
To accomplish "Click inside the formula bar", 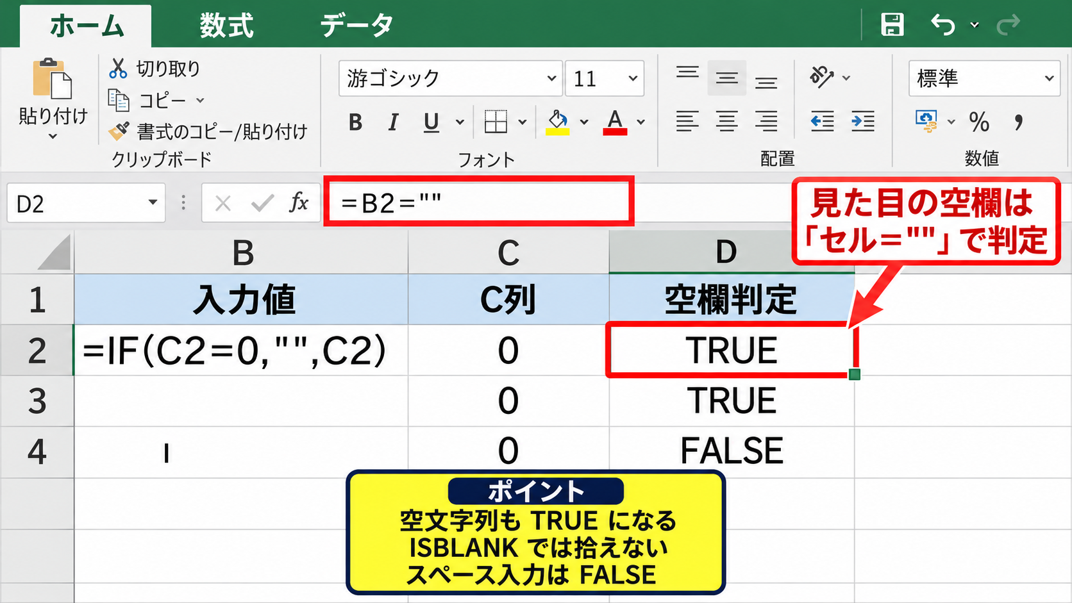I will (x=479, y=202).
